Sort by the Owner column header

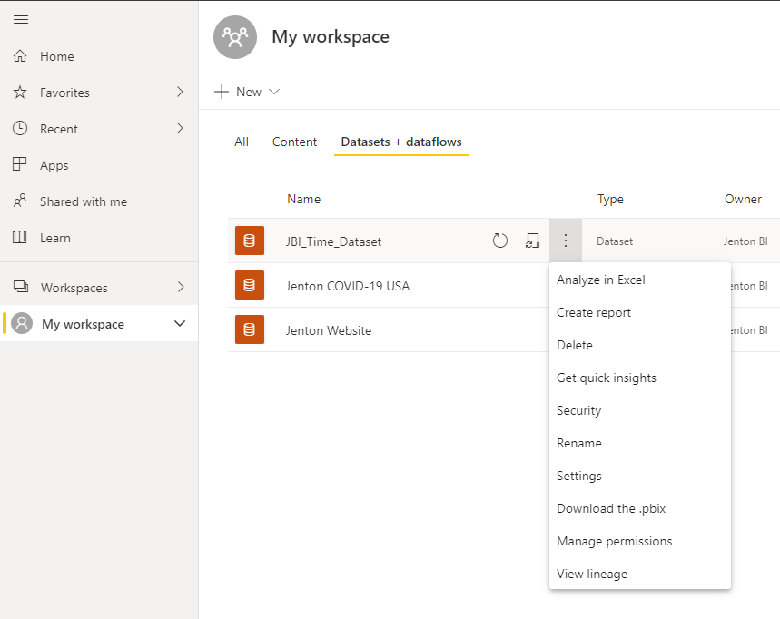click(x=743, y=200)
